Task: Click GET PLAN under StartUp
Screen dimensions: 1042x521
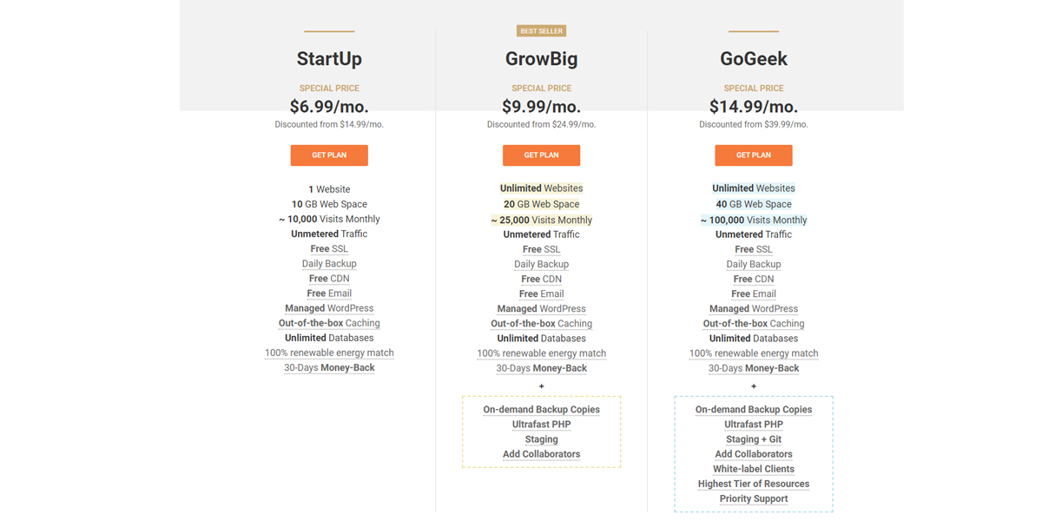Action: pyautogui.click(x=329, y=155)
